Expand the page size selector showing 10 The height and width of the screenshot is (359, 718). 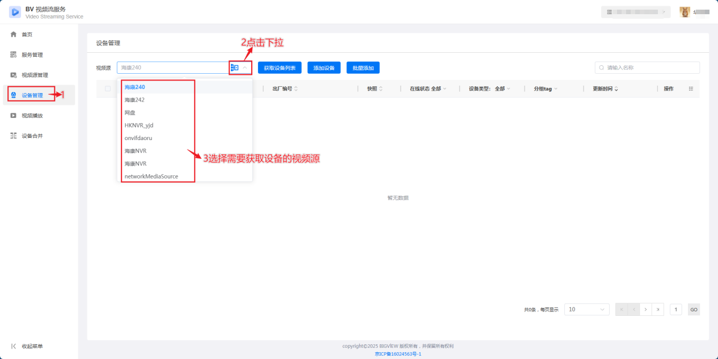click(587, 309)
